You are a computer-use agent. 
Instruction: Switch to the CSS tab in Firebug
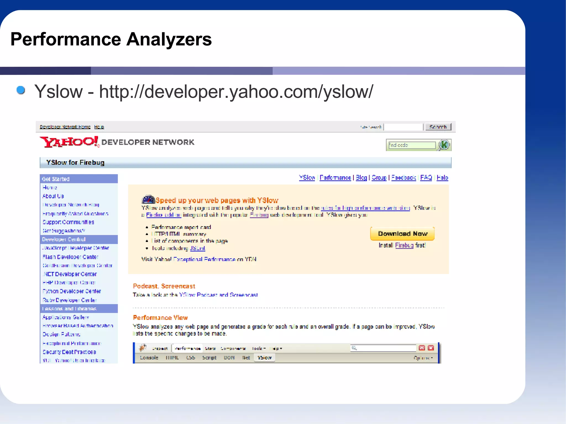(191, 358)
